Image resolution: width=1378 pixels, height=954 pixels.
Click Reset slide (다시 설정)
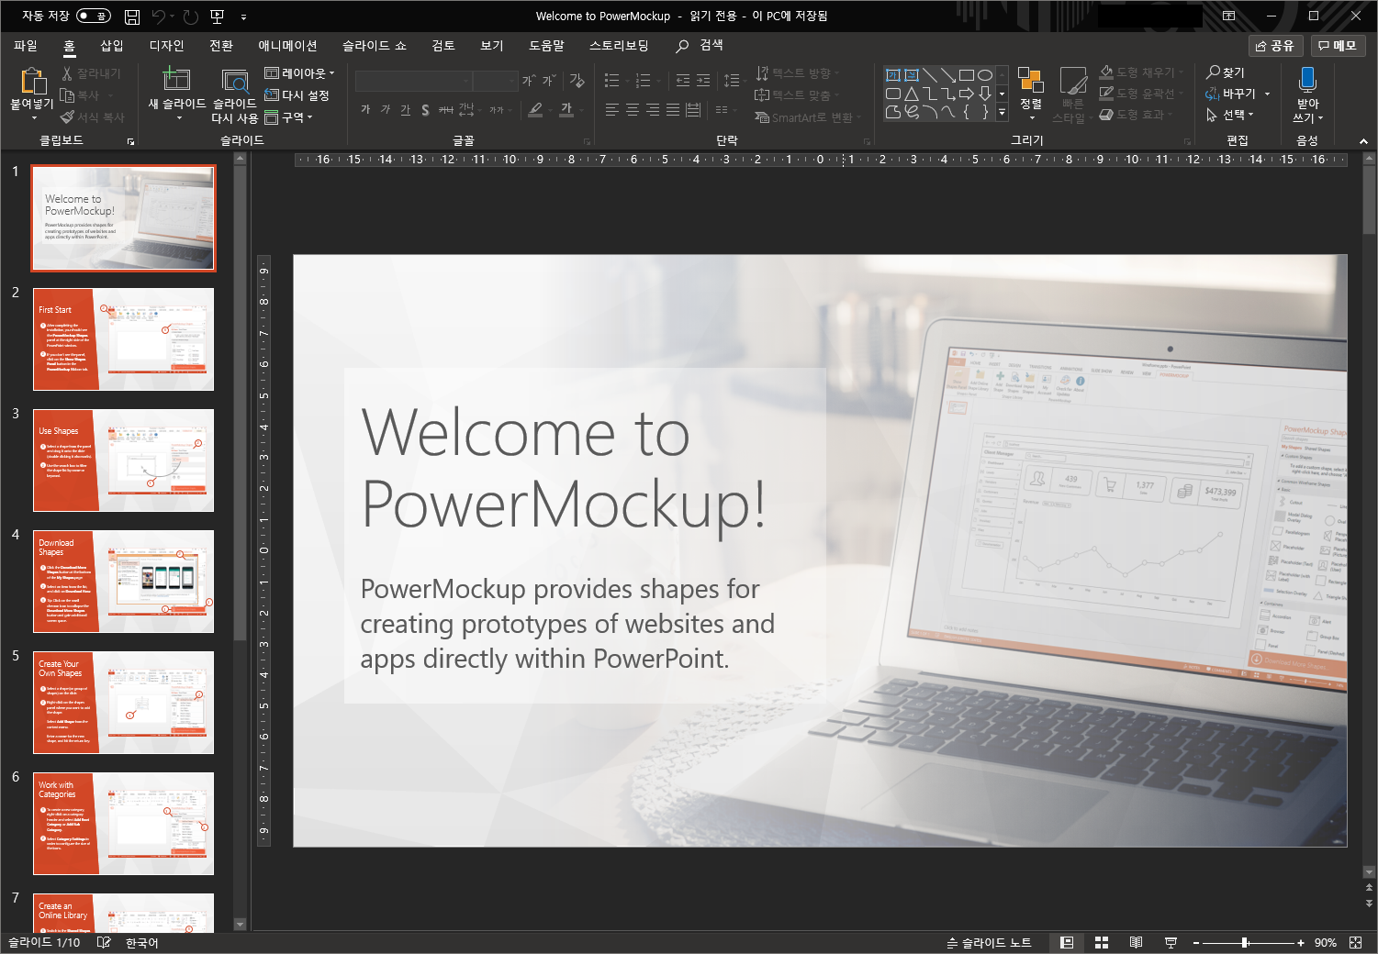pos(297,94)
